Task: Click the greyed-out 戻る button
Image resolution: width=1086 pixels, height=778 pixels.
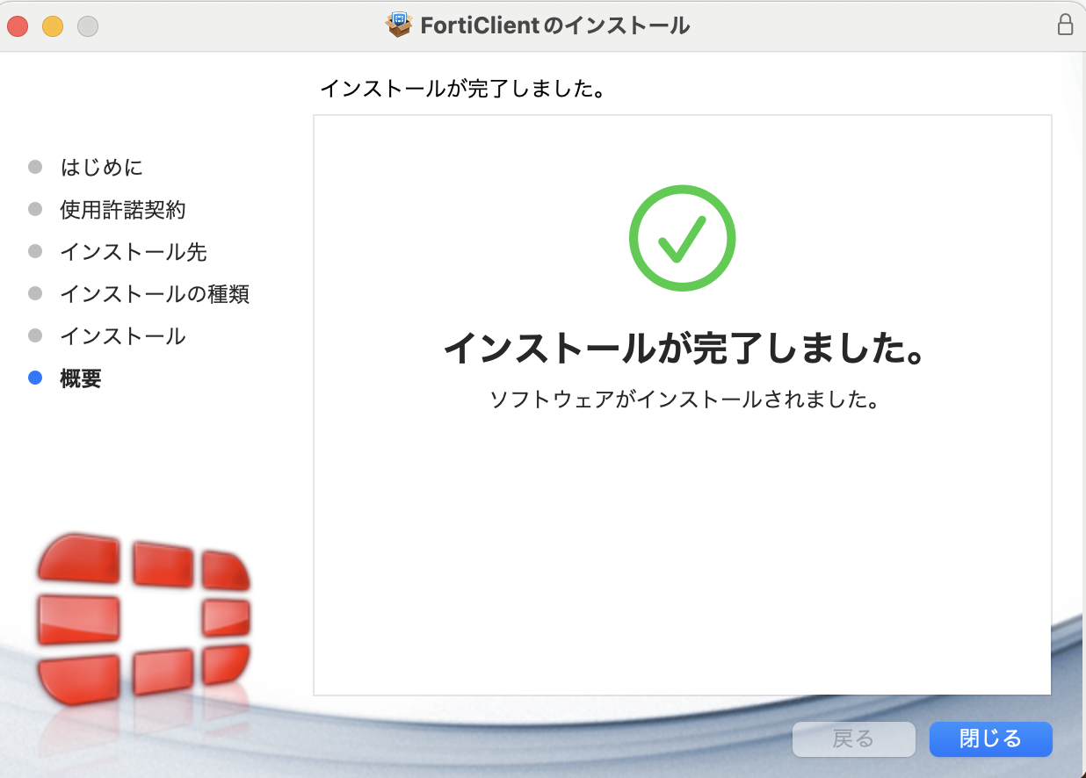Action: (853, 739)
